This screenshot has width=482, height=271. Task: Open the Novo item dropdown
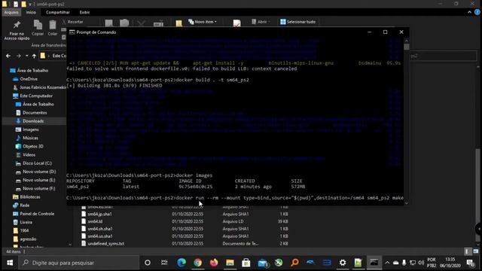[203, 22]
